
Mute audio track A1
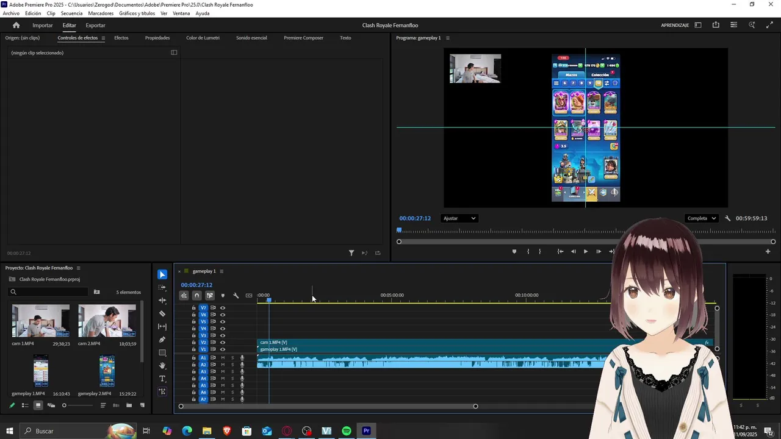point(223,358)
